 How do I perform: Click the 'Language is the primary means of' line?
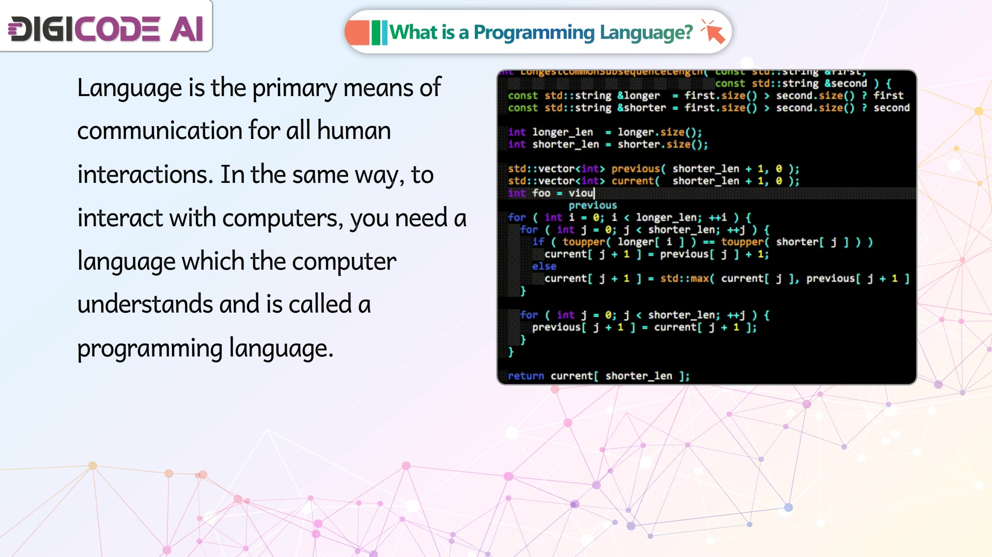click(259, 88)
